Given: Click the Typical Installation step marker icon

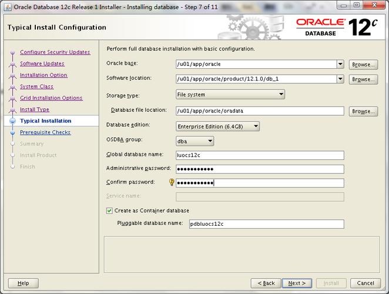Looking at the screenshot, I should (x=12, y=121).
